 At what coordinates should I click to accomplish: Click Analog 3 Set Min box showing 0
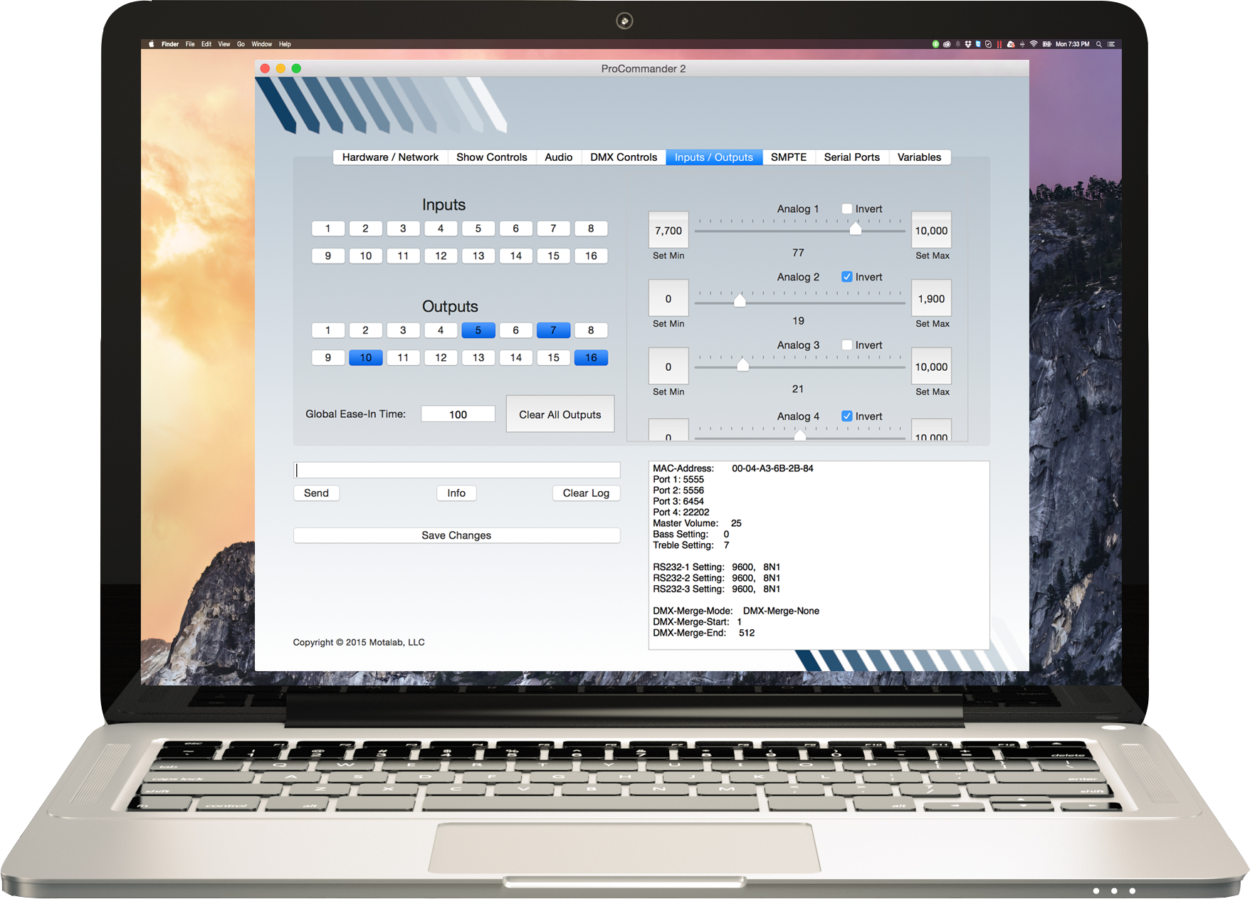(668, 367)
